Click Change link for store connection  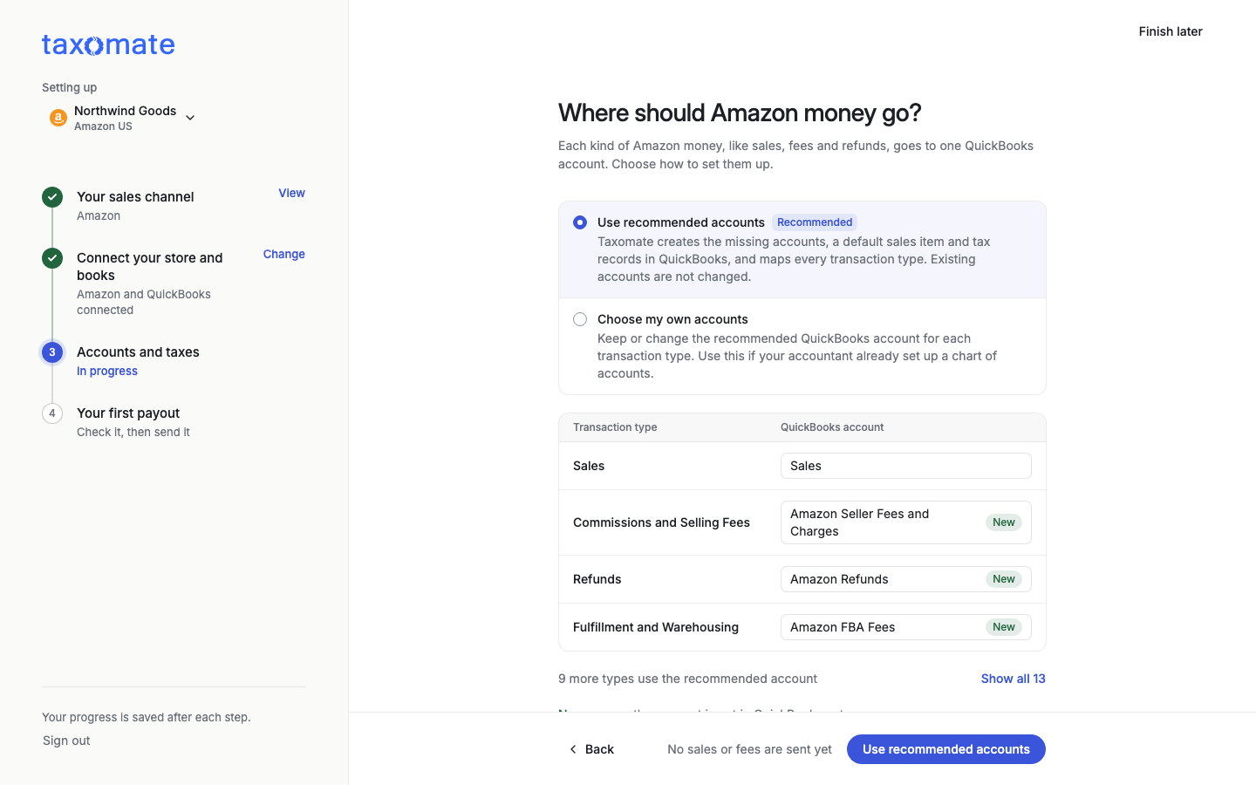point(284,255)
